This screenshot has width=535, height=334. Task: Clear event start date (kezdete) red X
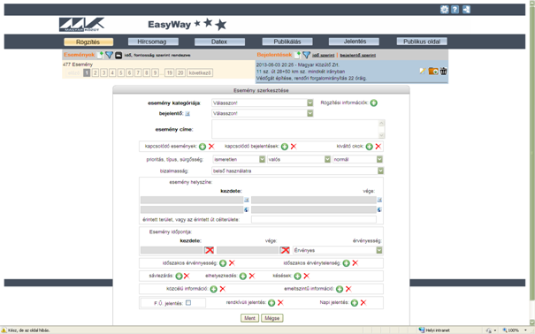click(x=210, y=250)
